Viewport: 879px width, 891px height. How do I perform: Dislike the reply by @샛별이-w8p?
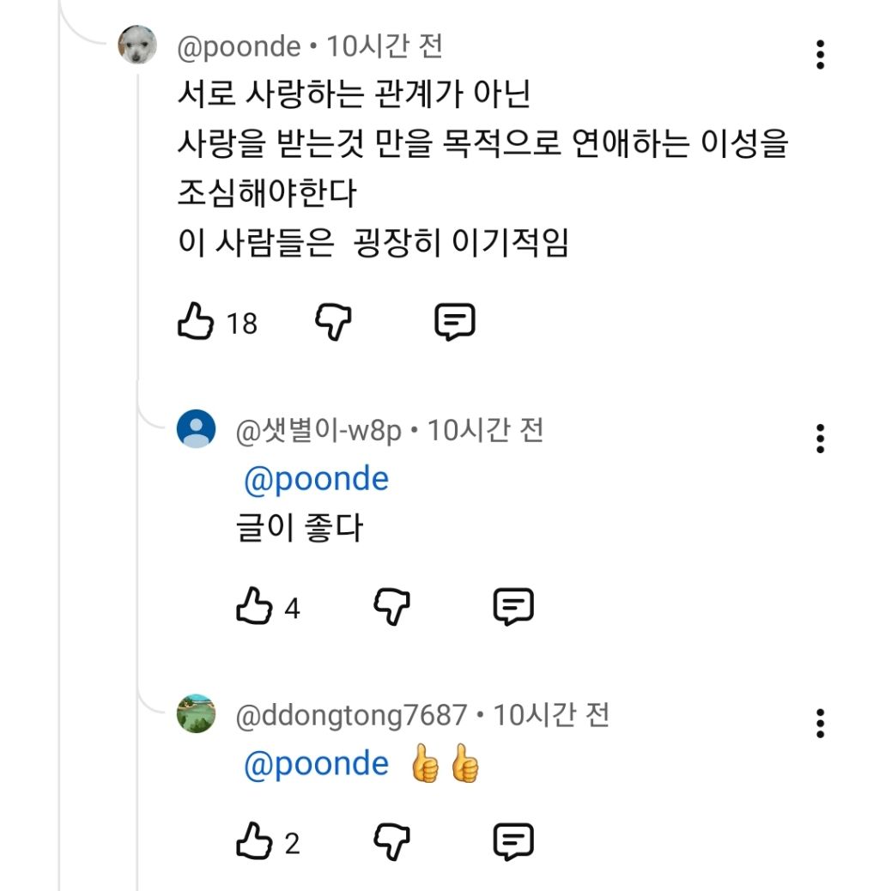tap(393, 607)
